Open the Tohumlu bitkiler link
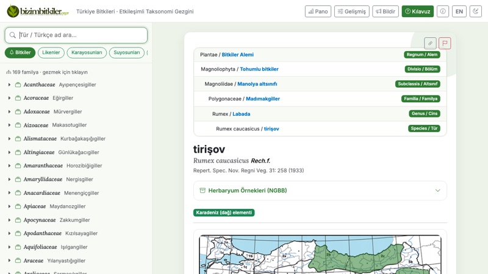 (259, 69)
